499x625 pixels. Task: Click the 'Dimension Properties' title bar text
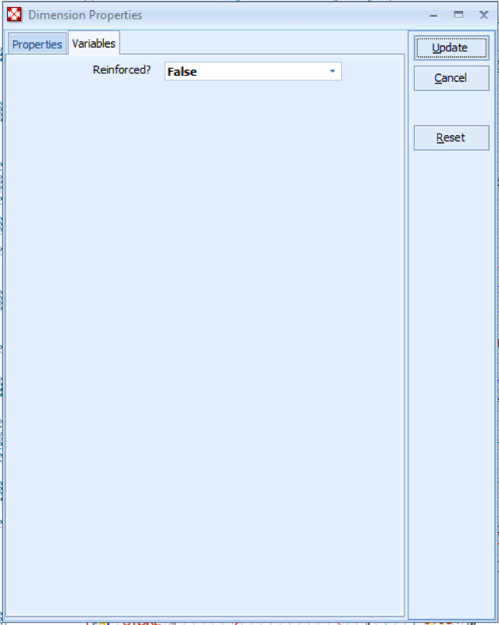85,15
